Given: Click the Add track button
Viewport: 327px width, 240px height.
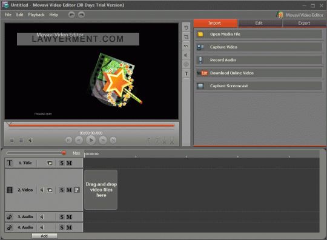Looking at the screenshot, I should (x=44, y=236).
